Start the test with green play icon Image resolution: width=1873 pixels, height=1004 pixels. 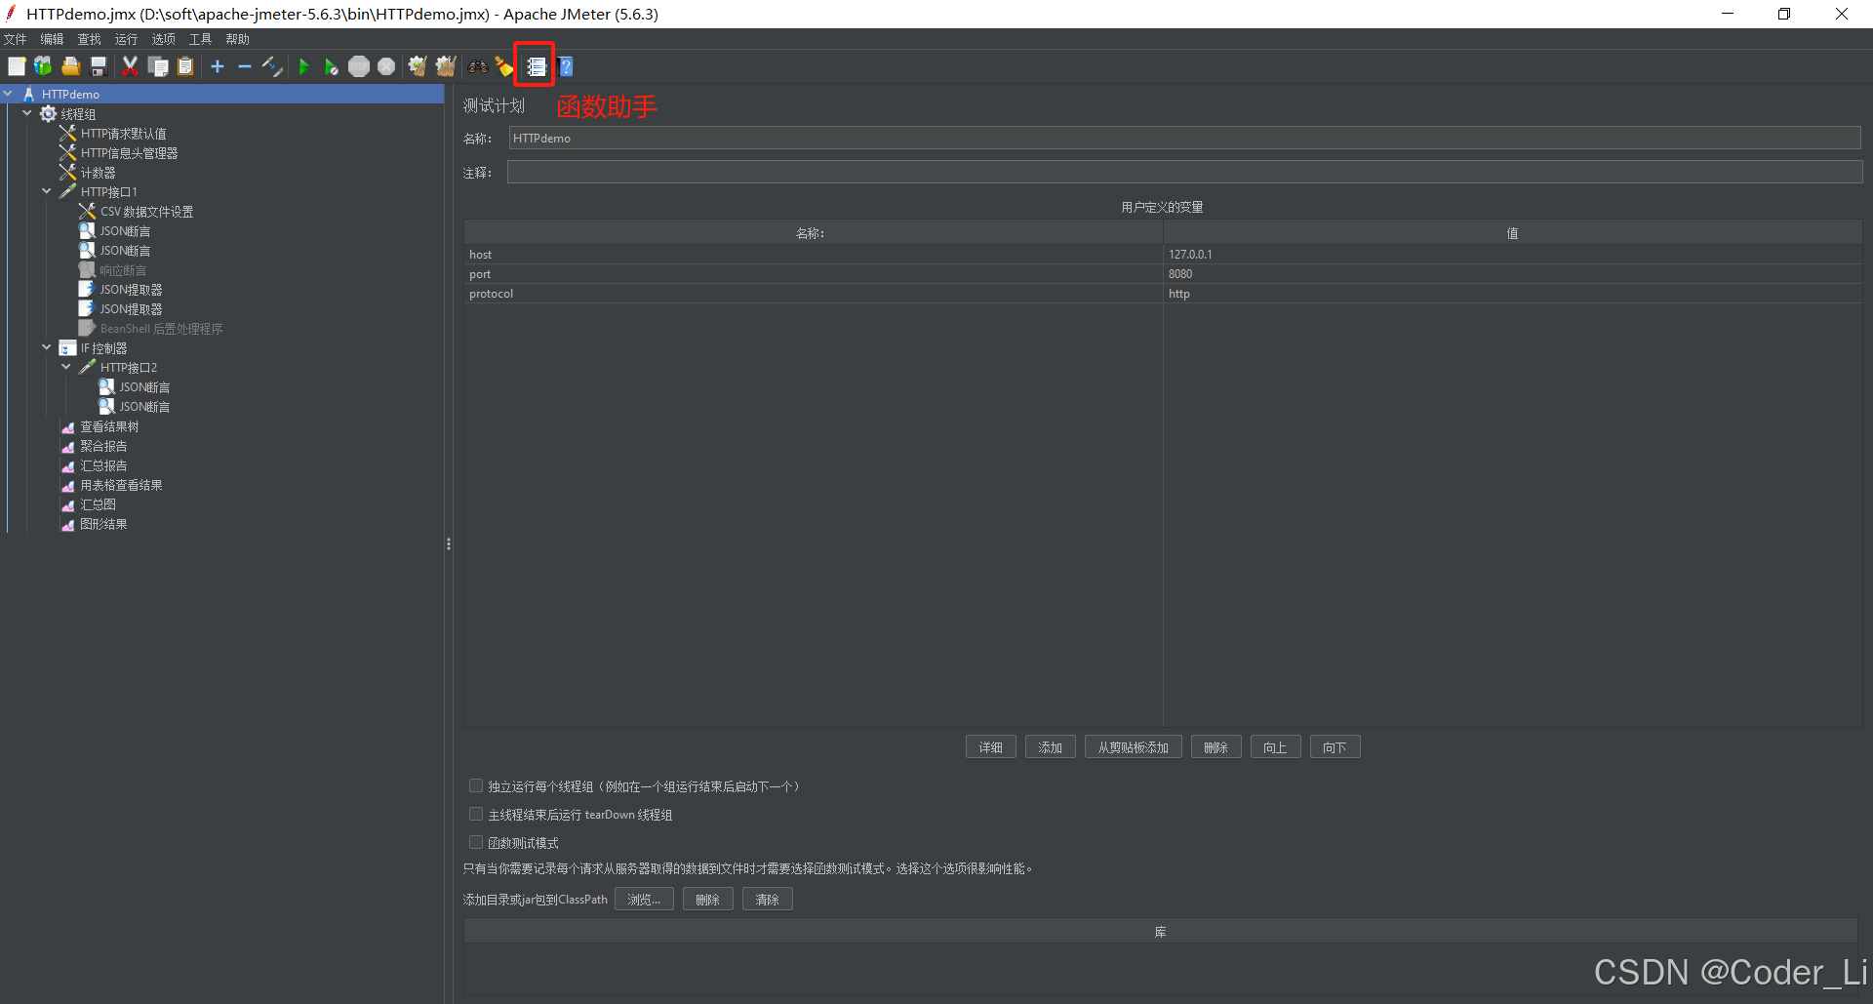click(x=304, y=66)
